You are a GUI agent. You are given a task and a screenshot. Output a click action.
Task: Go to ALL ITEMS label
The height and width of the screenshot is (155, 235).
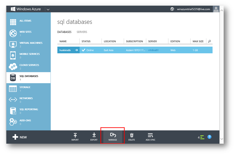point(25,21)
